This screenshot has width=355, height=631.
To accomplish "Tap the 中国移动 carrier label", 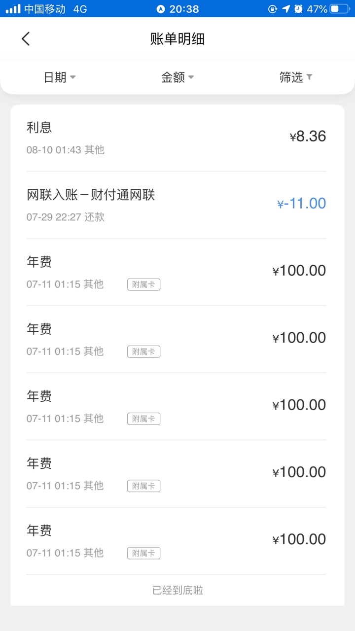I will [45, 9].
